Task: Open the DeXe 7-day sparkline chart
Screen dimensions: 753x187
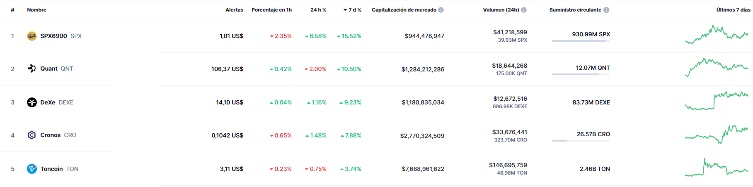Action: coord(717,101)
